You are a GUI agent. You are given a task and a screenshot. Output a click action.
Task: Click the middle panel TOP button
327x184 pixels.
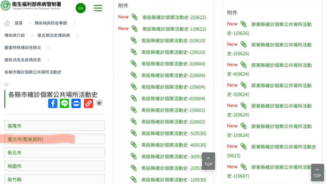208,161
